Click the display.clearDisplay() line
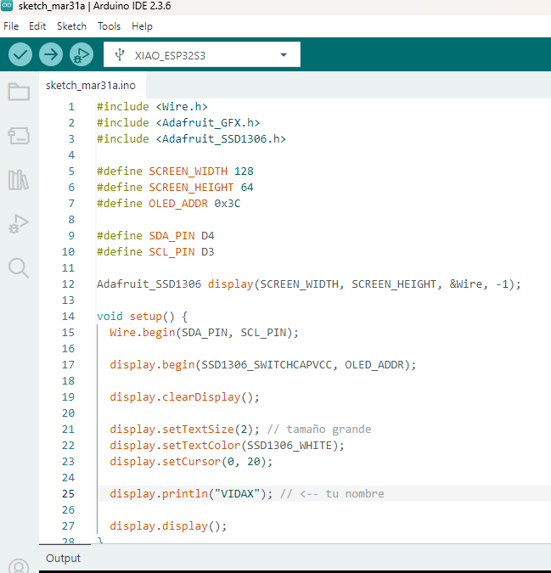The image size is (551, 573). point(184,397)
